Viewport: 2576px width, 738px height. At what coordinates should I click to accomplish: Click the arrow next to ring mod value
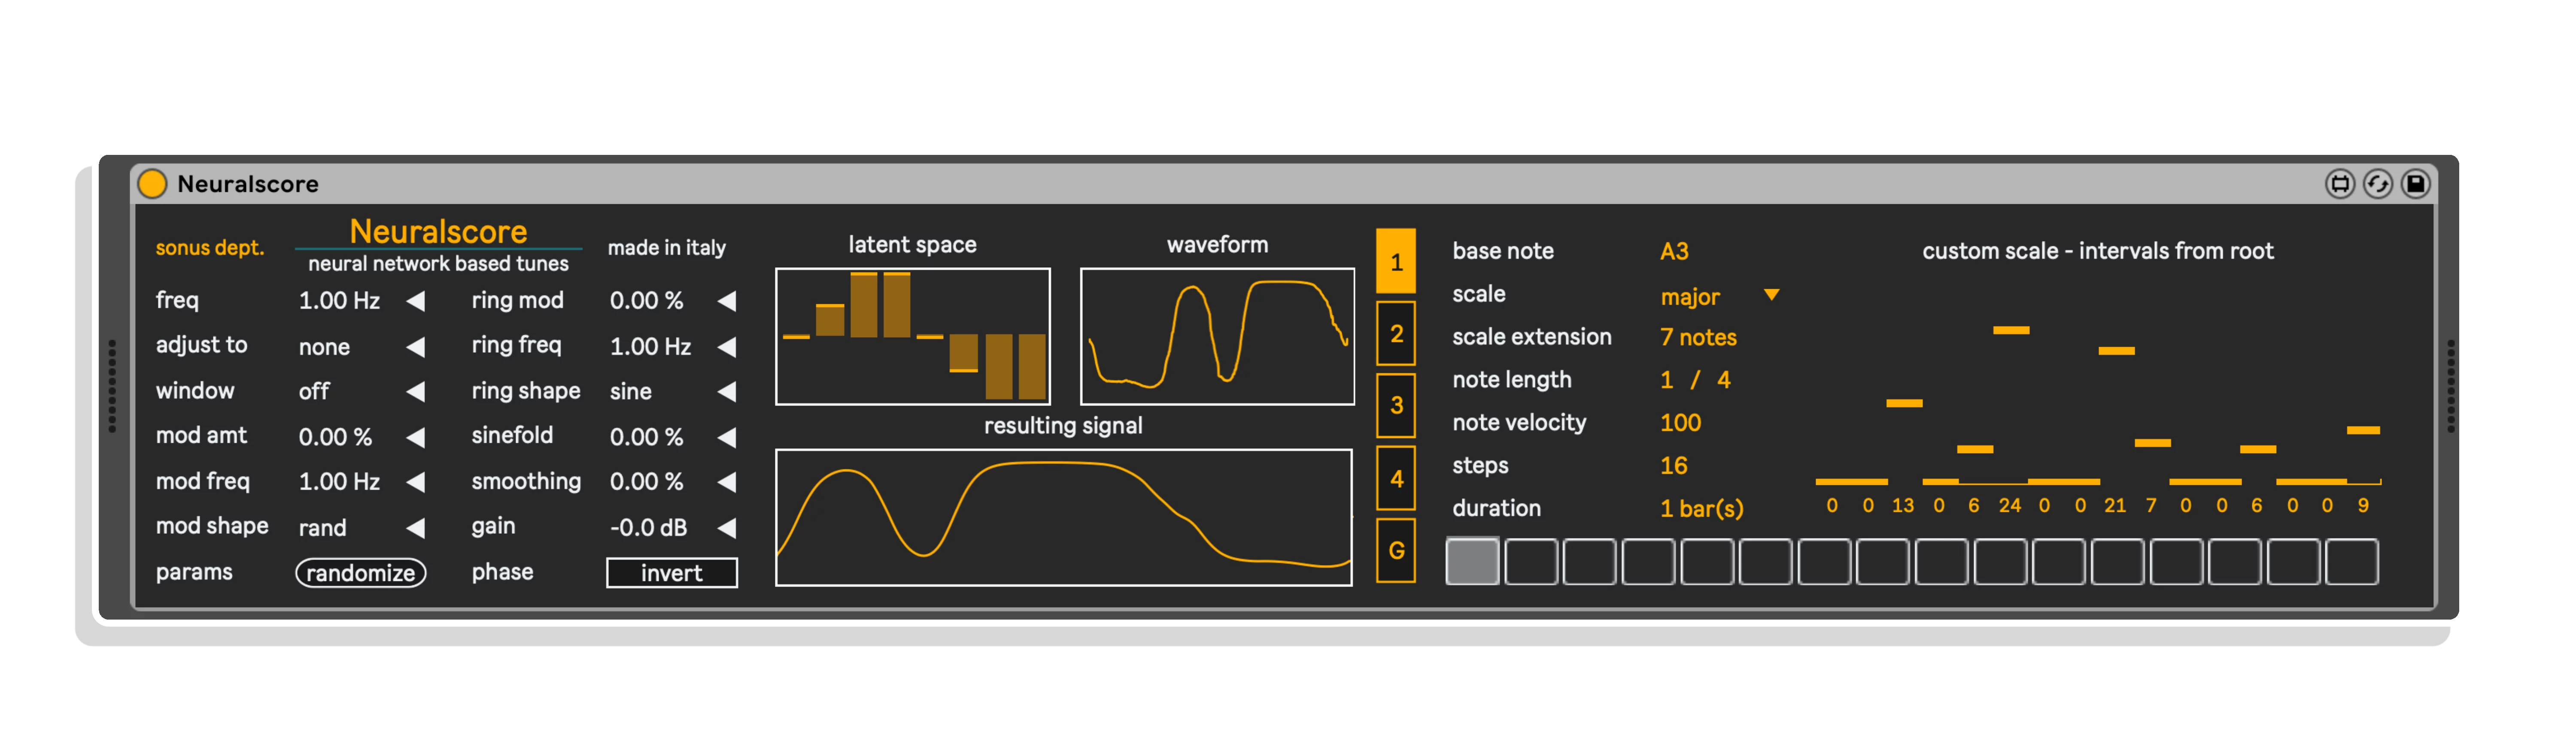tap(727, 301)
